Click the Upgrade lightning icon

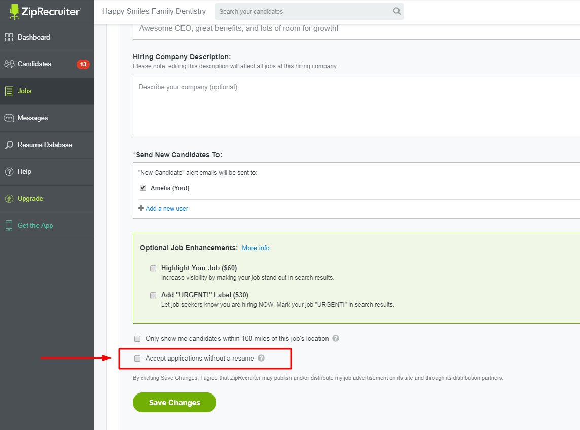pyautogui.click(x=9, y=199)
